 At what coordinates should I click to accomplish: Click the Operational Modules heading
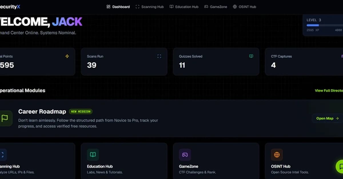tap(23, 91)
